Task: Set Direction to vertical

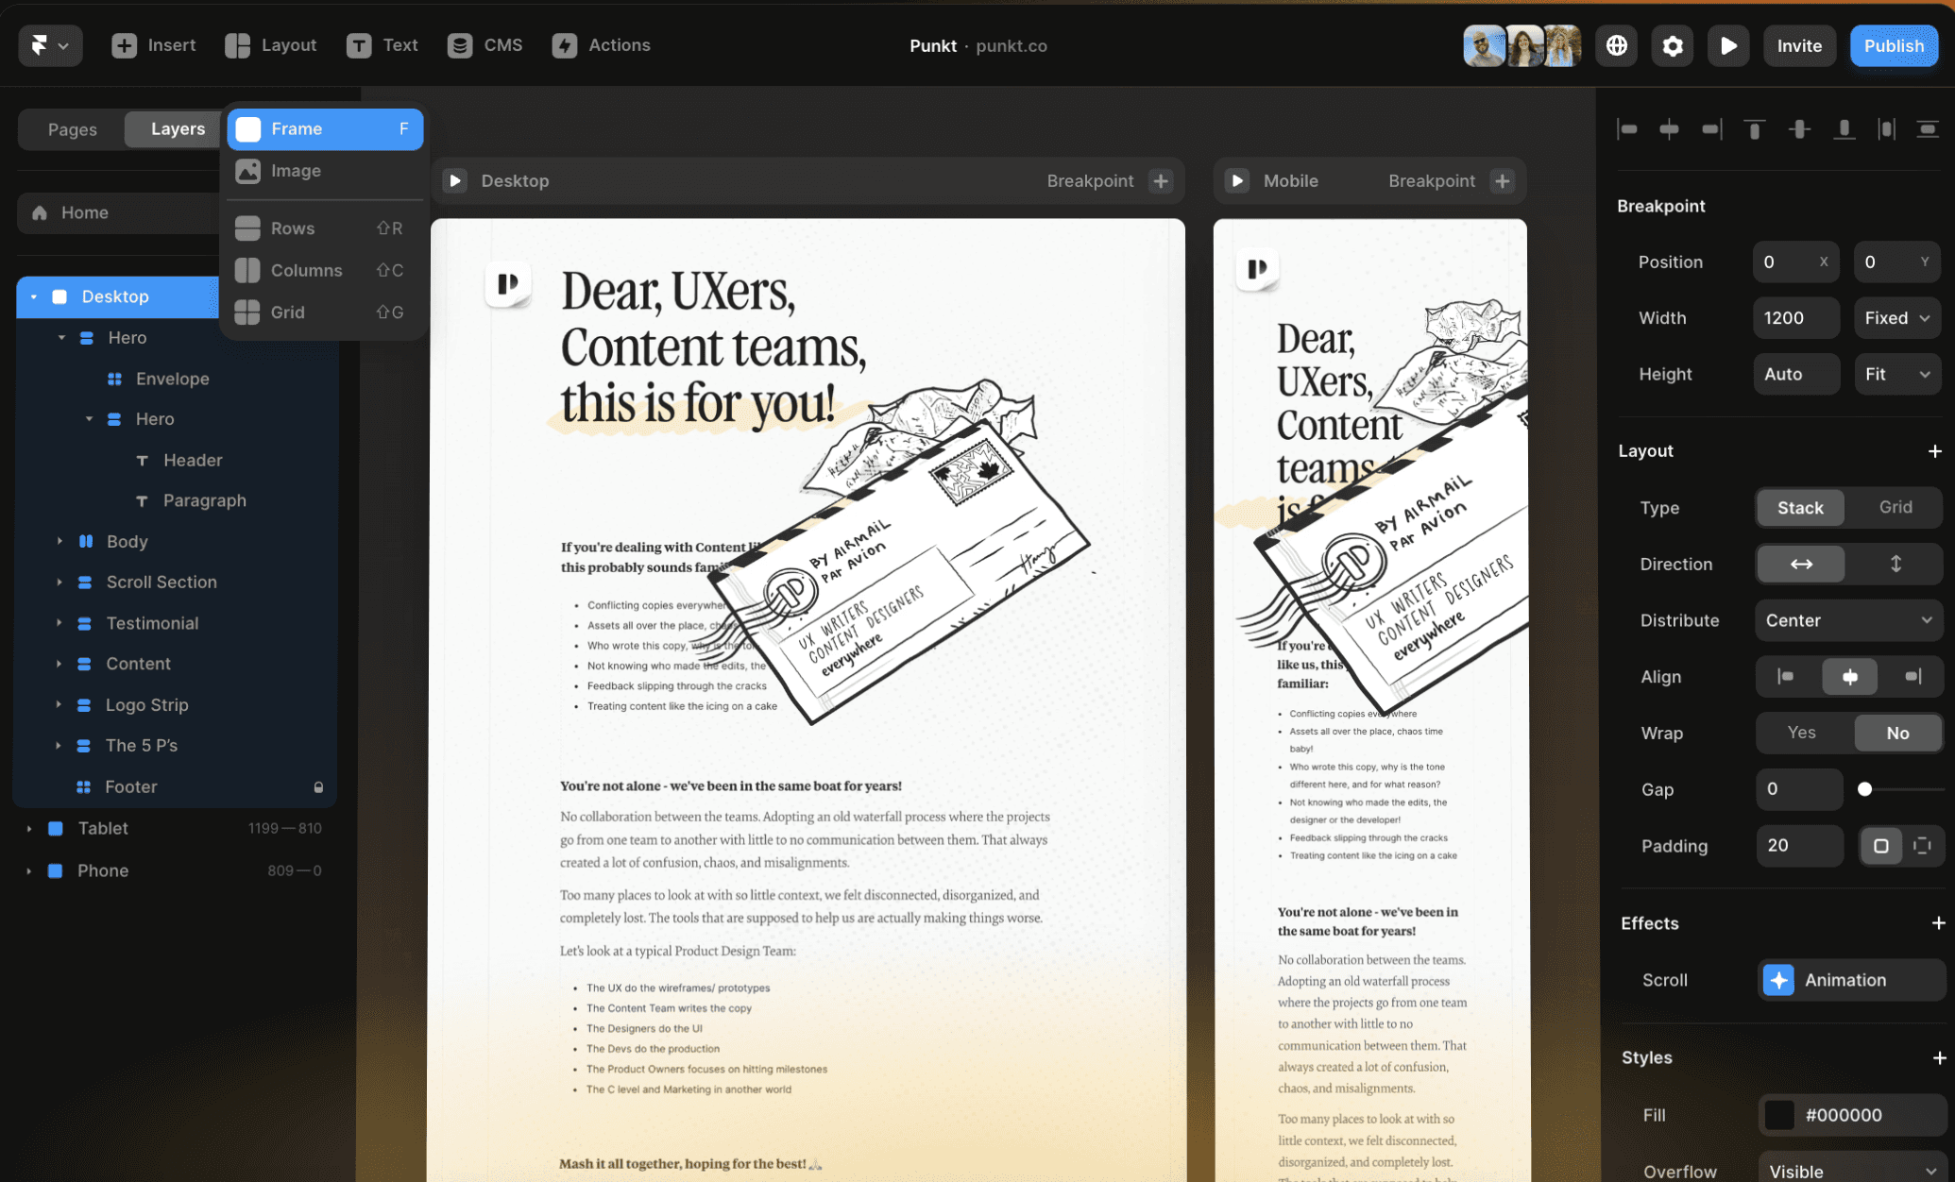Action: coord(1895,564)
